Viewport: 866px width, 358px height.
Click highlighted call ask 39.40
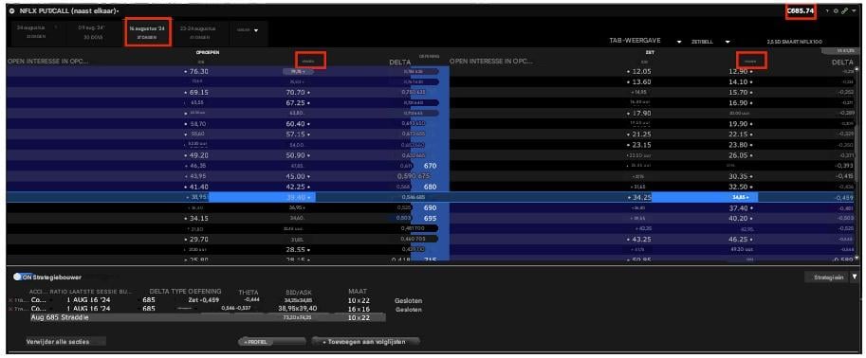coord(298,197)
